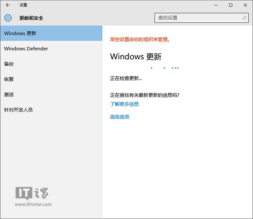Click the 正在检查更新 status text

click(x=126, y=78)
